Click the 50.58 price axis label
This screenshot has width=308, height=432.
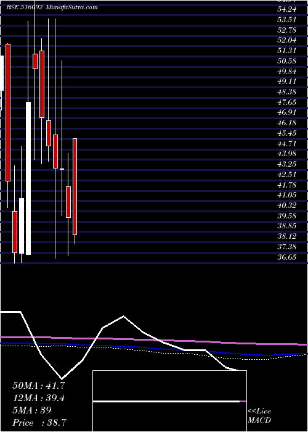[x=287, y=61]
